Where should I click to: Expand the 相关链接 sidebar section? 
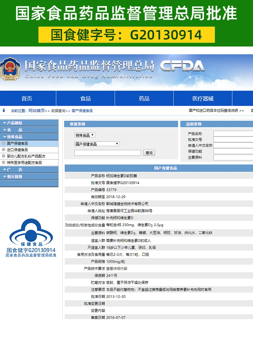coord(29,177)
